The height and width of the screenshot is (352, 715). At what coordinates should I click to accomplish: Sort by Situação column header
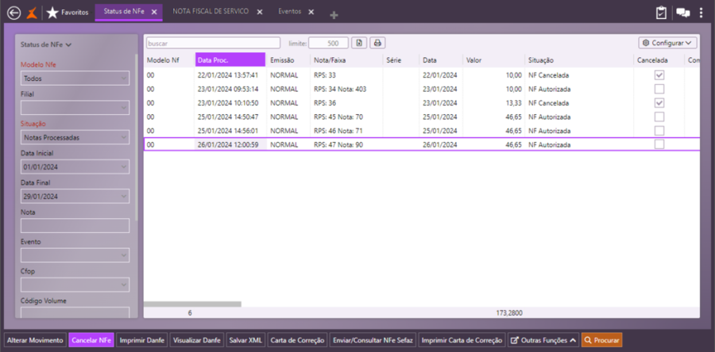(x=579, y=60)
